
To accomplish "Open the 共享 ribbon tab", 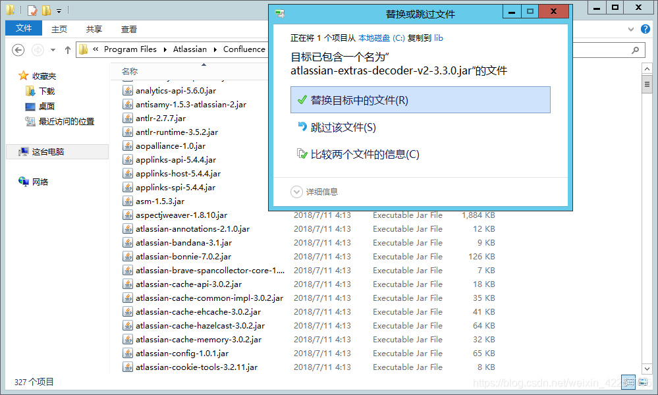I will tap(94, 29).
